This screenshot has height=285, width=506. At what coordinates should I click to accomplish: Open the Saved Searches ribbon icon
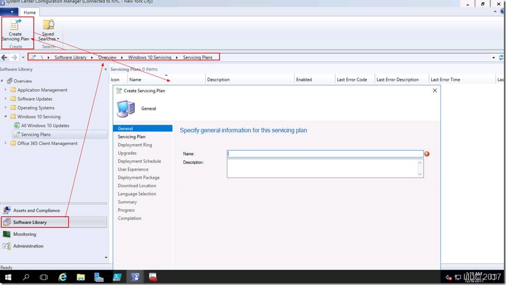[x=48, y=25]
